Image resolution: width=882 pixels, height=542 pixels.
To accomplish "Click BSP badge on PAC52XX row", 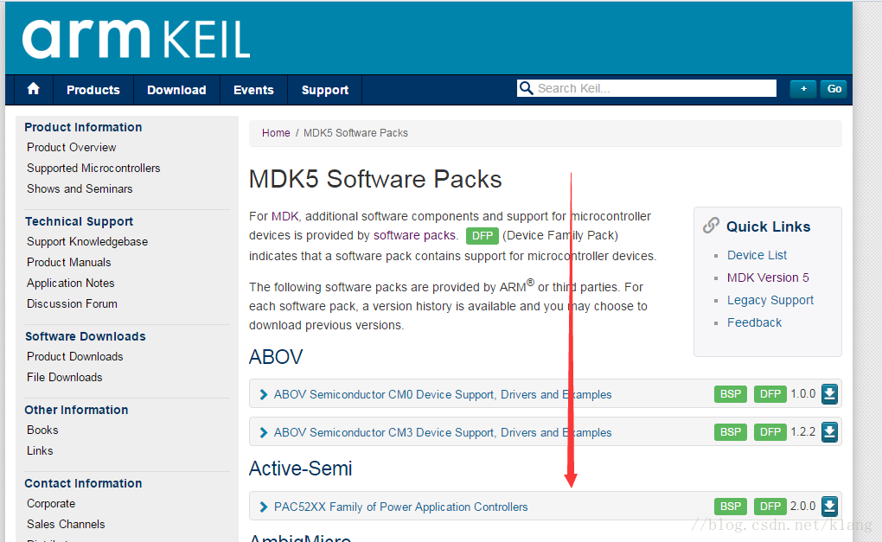I will pos(731,507).
